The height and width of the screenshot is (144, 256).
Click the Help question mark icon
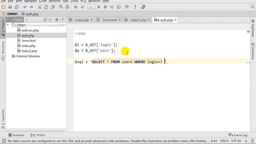point(135,7)
